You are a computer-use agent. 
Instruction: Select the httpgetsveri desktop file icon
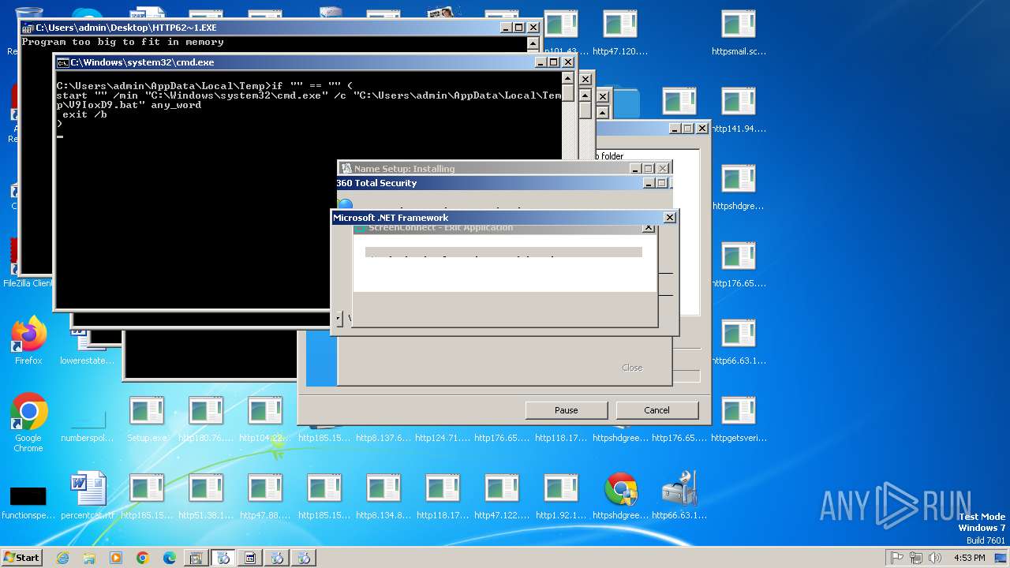click(x=739, y=419)
